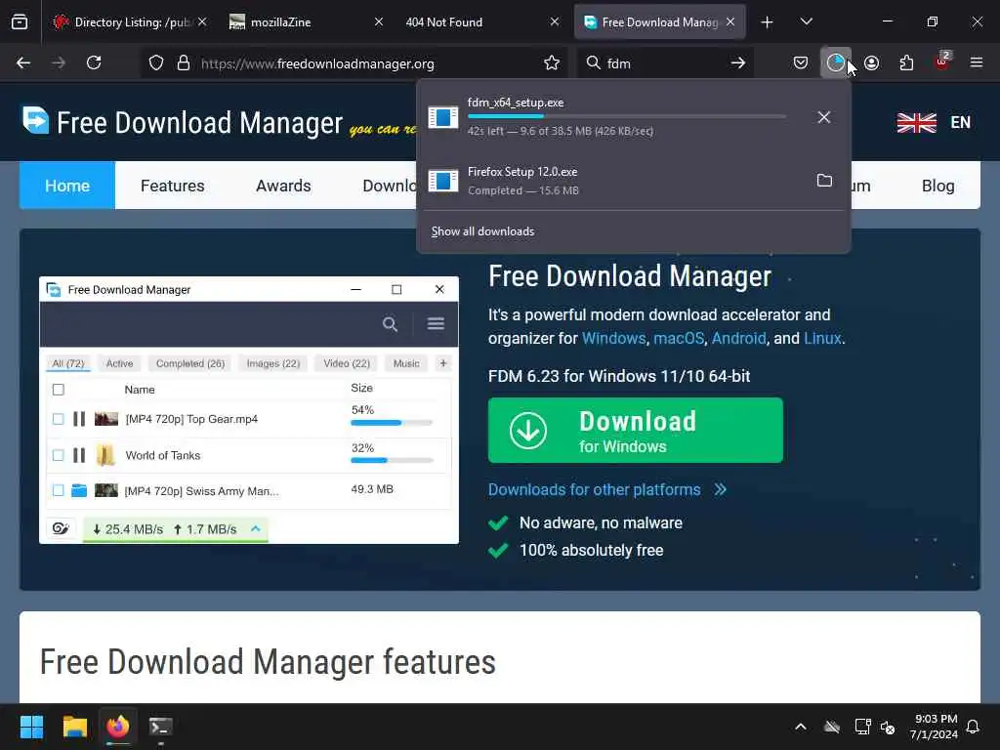Image resolution: width=1000 pixels, height=750 pixels.
Task: Open Downloads for other platforms link
Action: point(607,490)
